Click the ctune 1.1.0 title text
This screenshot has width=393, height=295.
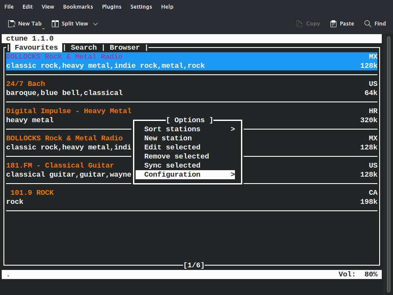click(x=30, y=38)
